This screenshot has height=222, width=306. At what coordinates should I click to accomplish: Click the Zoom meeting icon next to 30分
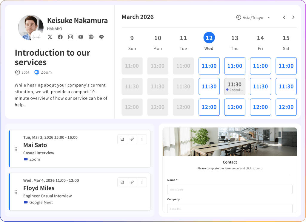(37, 72)
